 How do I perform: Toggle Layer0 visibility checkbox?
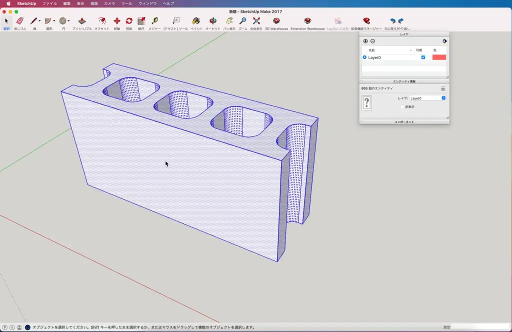[x=423, y=57]
